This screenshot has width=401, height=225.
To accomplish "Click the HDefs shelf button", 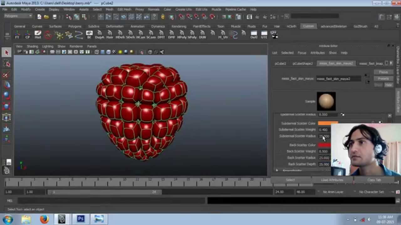I will pos(120,35).
